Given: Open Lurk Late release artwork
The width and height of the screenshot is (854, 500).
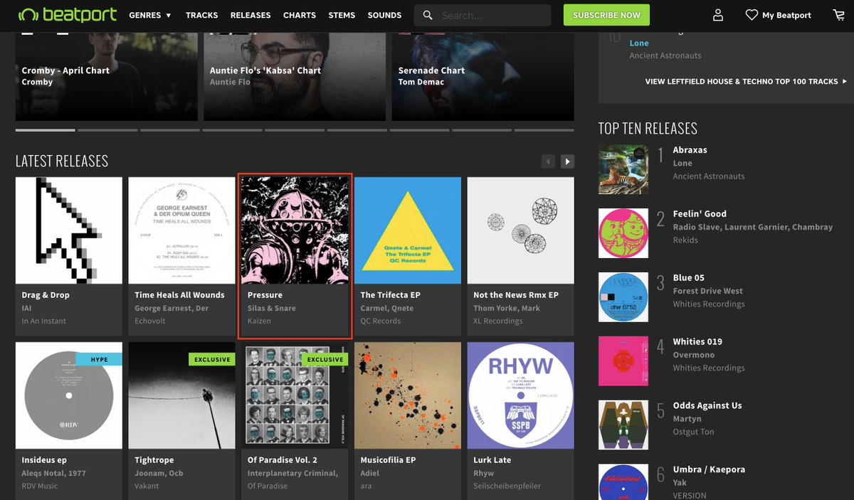Looking at the screenshot, I should [521, 395].
